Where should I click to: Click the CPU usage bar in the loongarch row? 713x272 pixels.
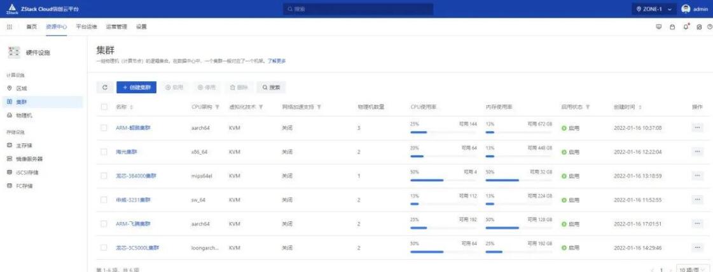(443, 252)
